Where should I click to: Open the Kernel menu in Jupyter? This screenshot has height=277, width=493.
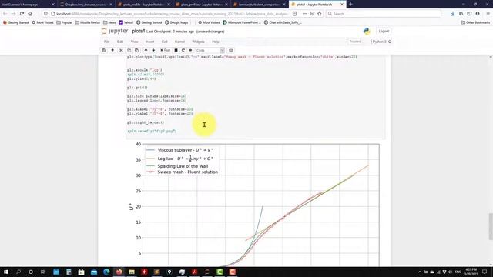point(179,42)
